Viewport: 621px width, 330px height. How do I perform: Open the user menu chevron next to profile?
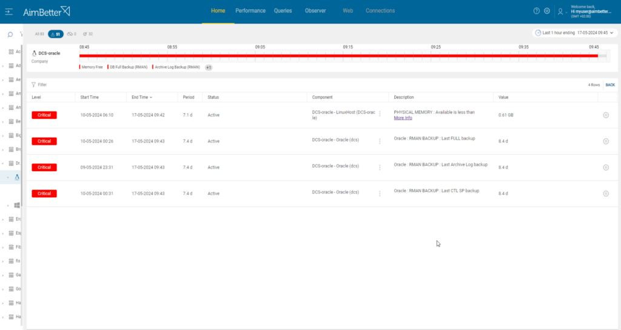pyautogui.click(x=566, y=13)
